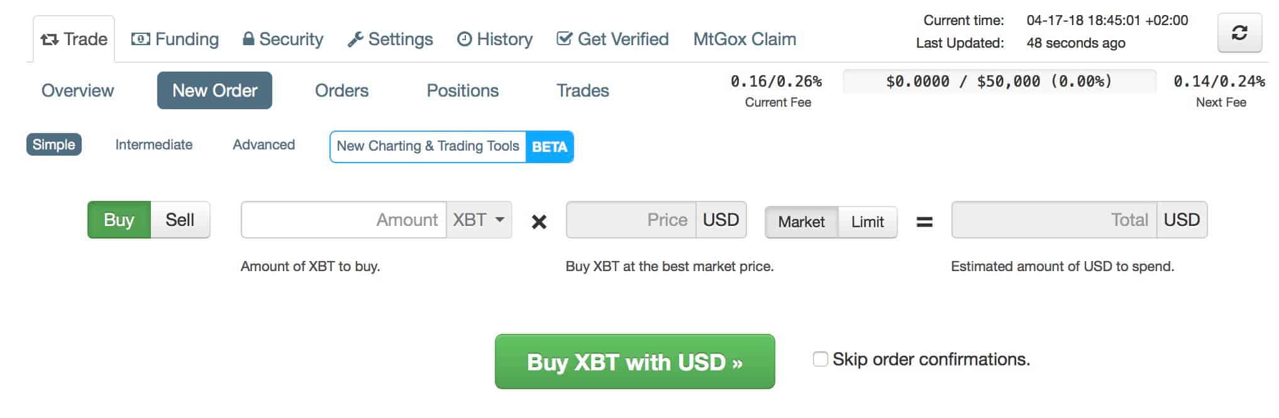Open Funding tab with banknote icon
1279x418 pixels.
pos(175,39)
